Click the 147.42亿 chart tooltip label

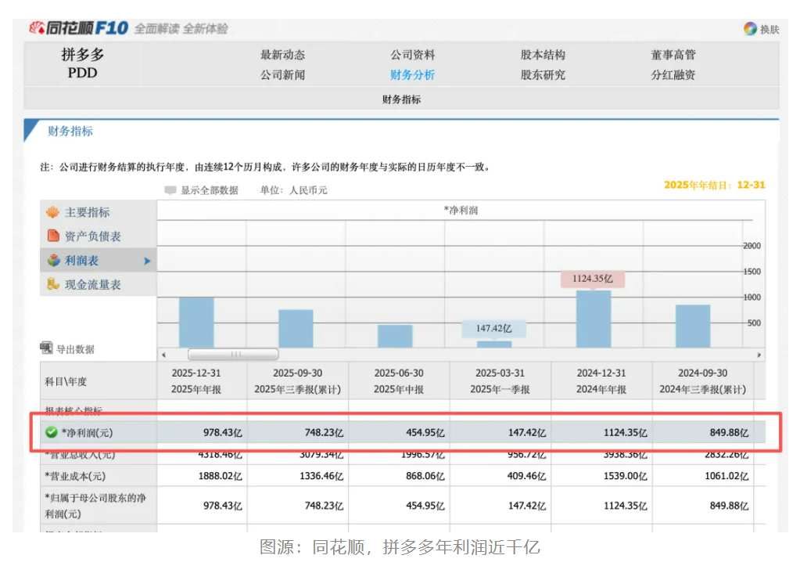(494, 329)
